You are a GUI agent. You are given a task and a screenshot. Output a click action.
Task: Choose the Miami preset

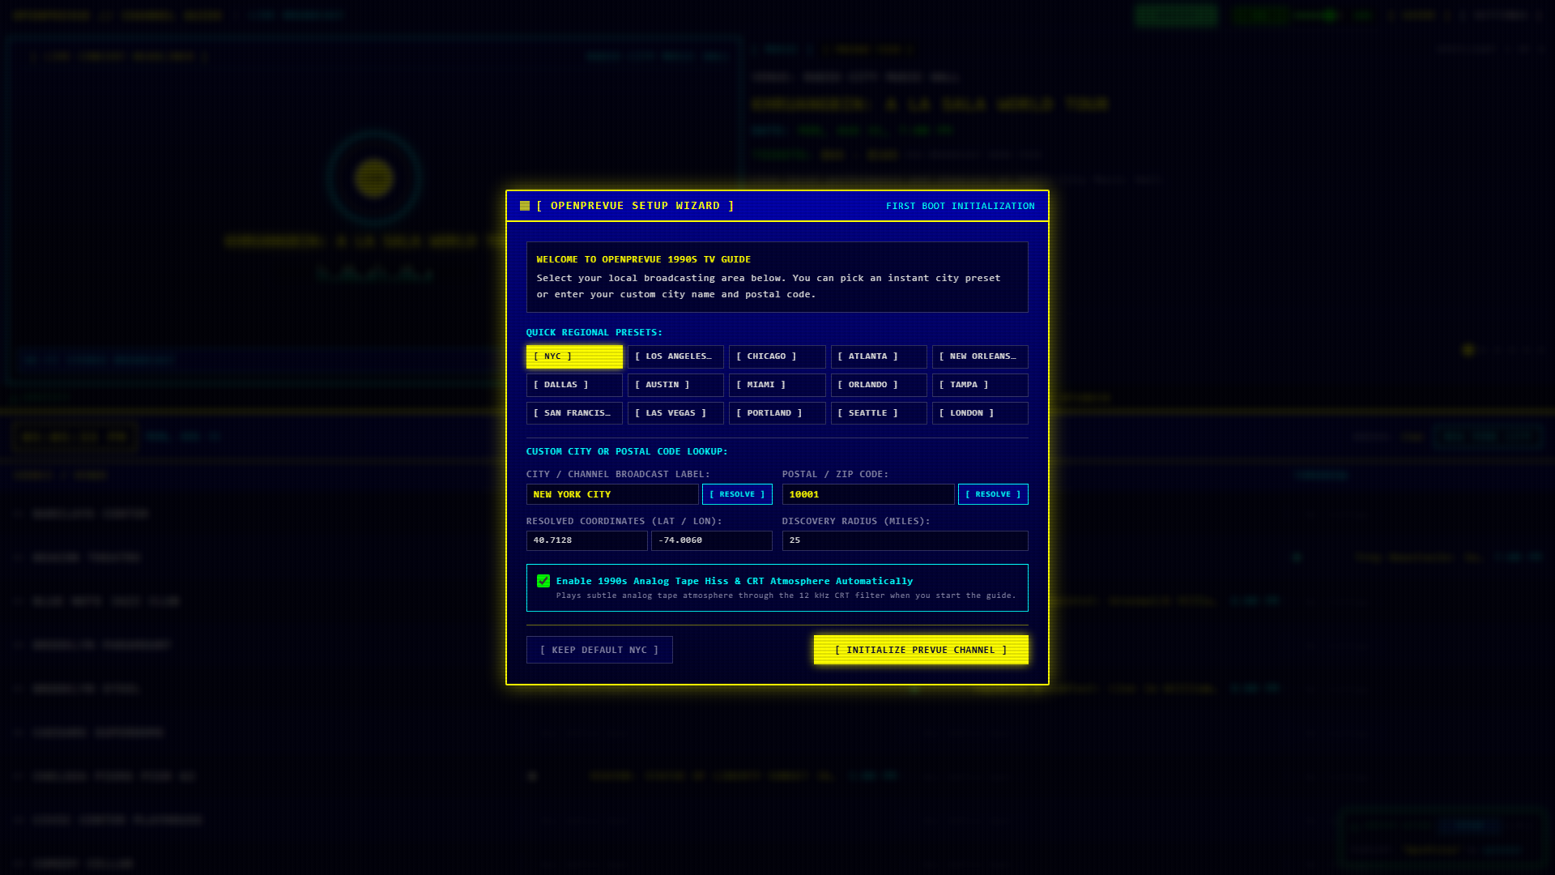[777, 385]
